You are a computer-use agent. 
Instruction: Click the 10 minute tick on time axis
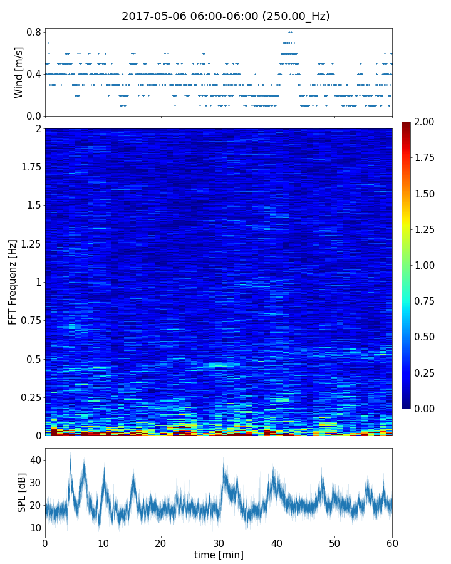103,542
